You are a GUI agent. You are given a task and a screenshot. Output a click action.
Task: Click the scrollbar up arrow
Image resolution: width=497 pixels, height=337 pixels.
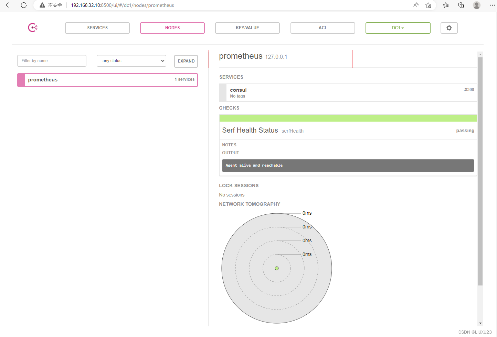point(480,54)
